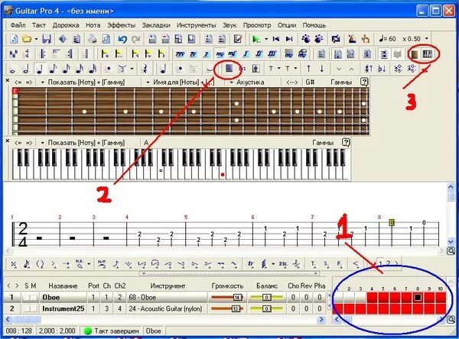Open the Звук menu
Viewport: 459px width, 339px height.
(x=229, y=25)
